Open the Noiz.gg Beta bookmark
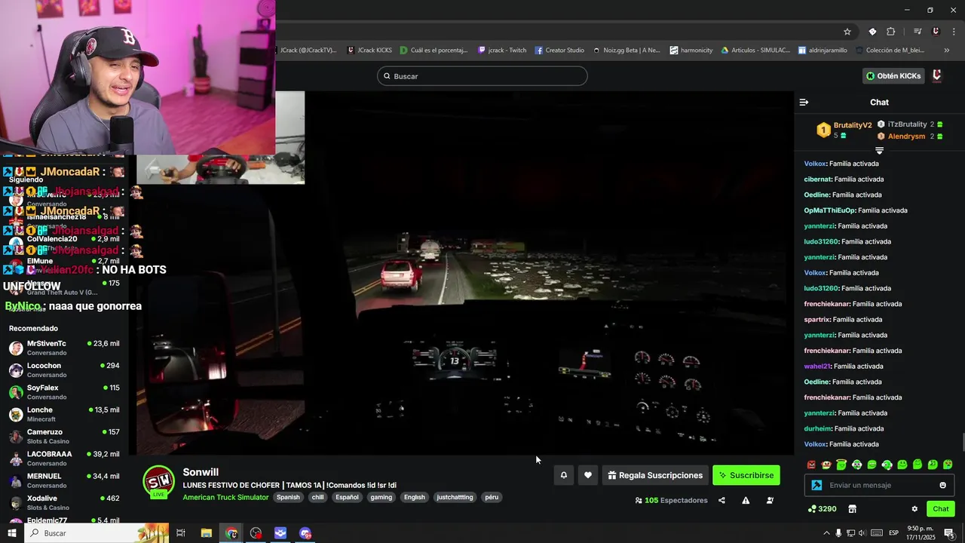This screenshot has width=965, height=543. pos(626,51)
